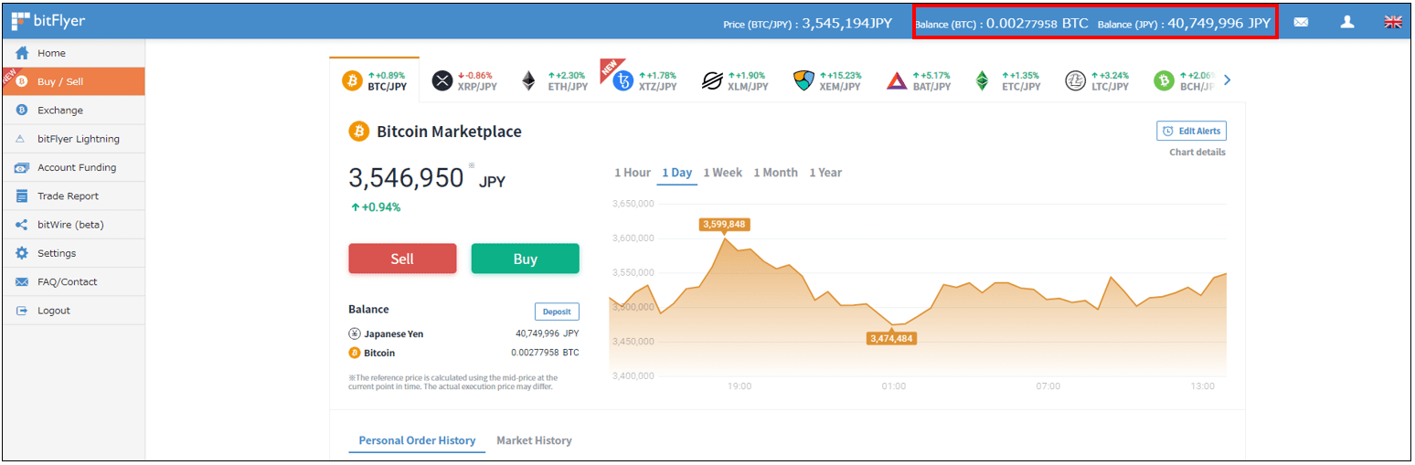This screenshot has width=1415, height=465.
Task: Switch to the ETH/JPY tab
Action: (554, 80)
